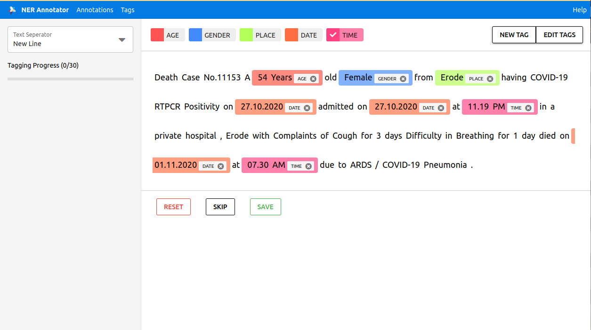Image resolution: width=591 pixels, height=330 pixels.
Task: Create a NEW TAG
Action: tap(514, 34)
